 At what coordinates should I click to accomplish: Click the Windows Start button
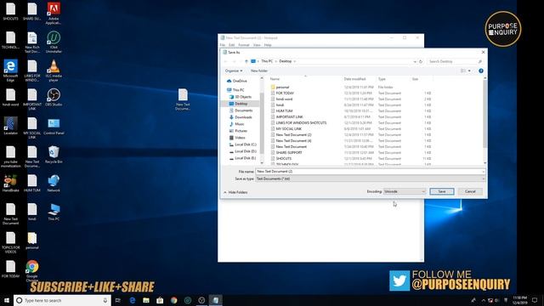[x=7, y=300]
